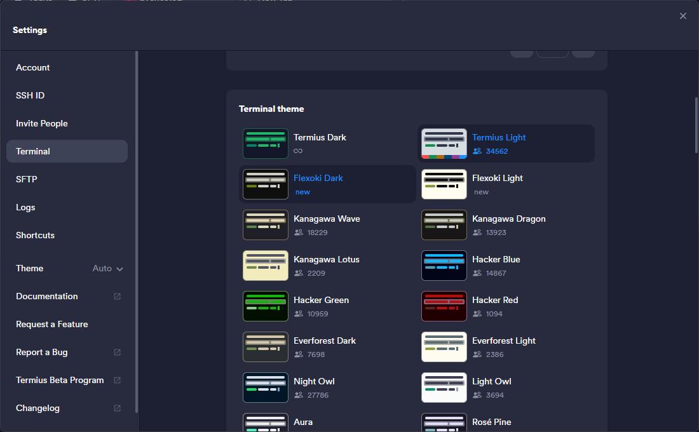
Task: Click the sidebar scrollbar
Action: (x=137, y=232)
